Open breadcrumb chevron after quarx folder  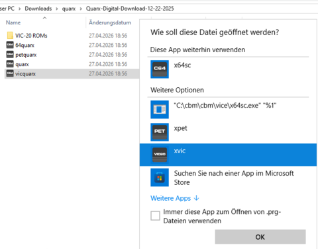(x=81, y=9)
